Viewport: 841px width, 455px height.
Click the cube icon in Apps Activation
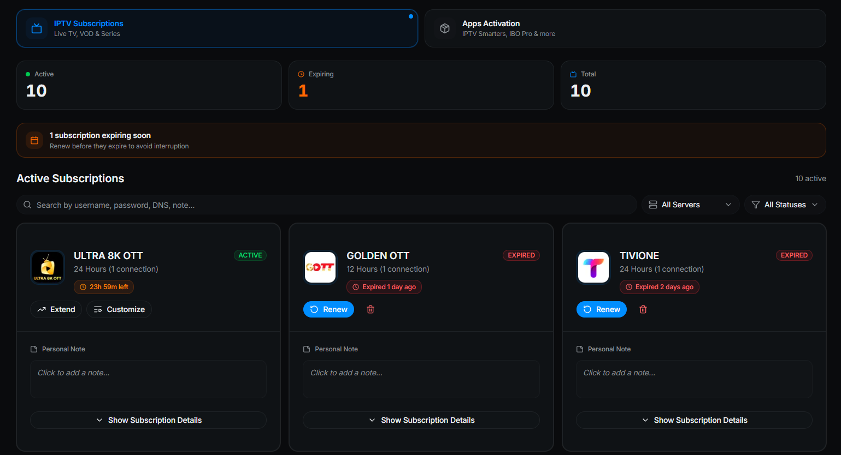[x=445, y=28]
